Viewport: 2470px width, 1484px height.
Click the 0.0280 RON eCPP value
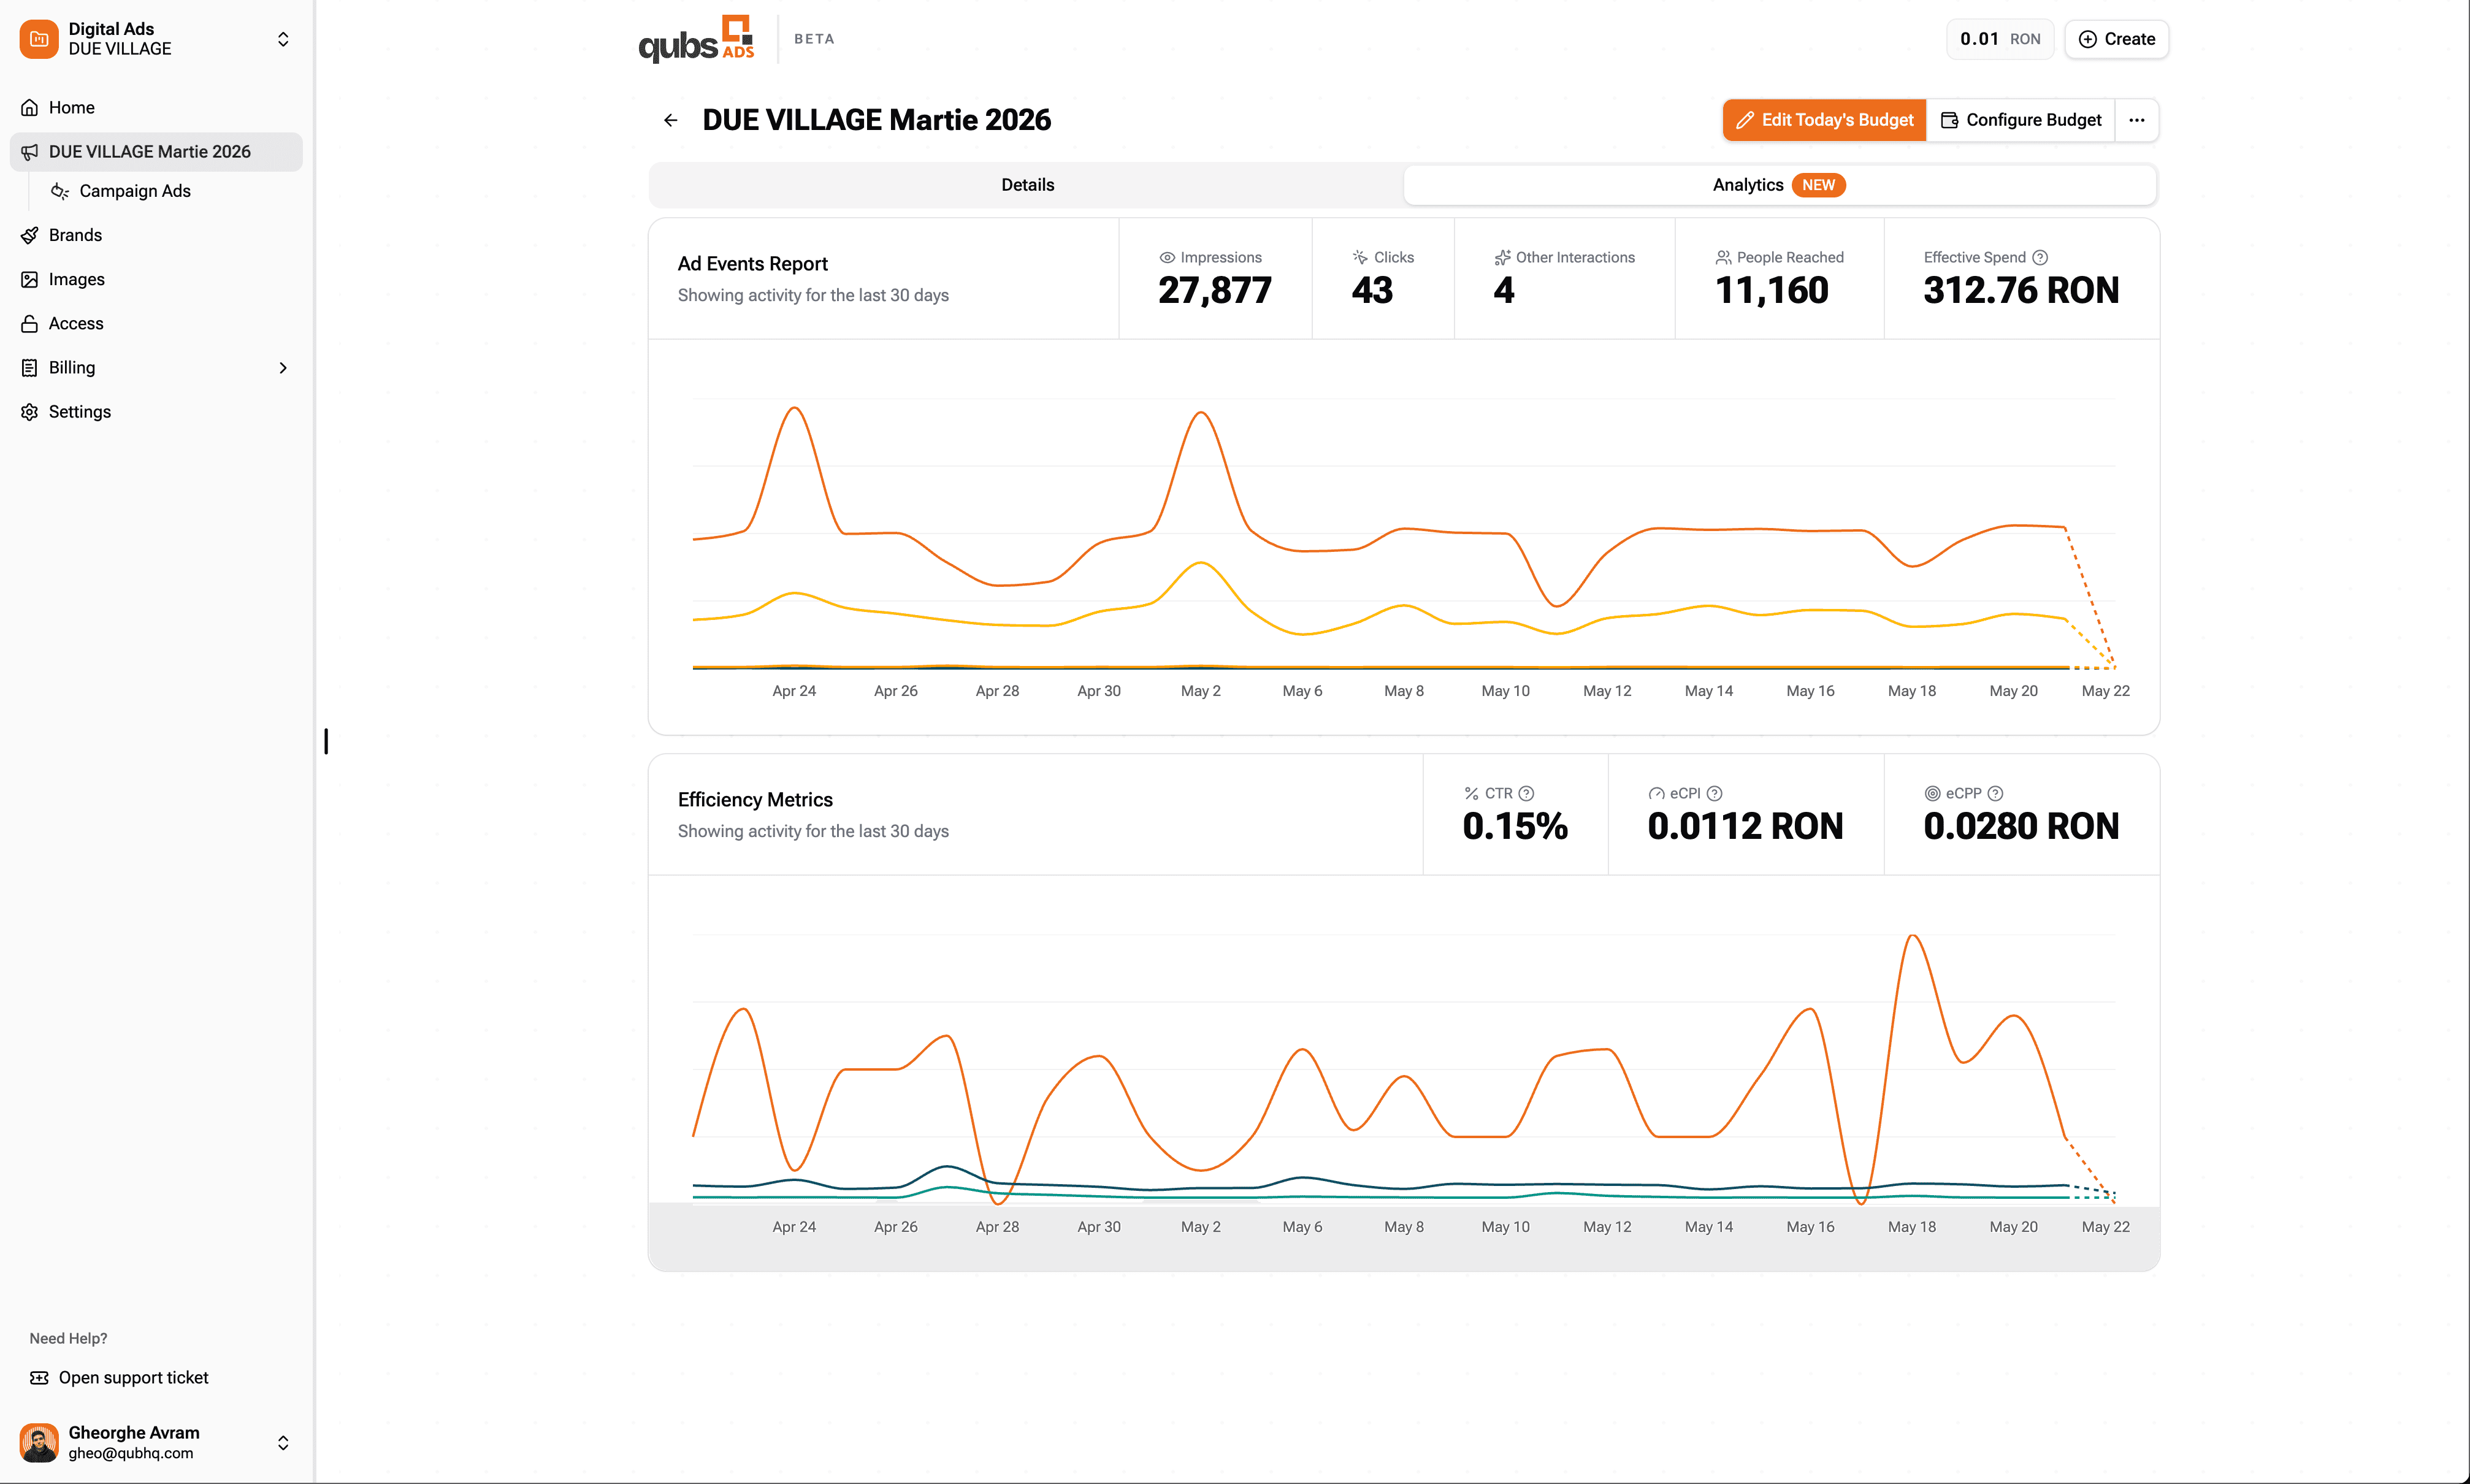(x=2021, y=826)
